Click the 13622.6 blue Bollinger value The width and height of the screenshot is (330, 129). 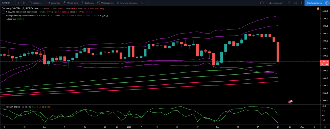[x=96, y=15]
